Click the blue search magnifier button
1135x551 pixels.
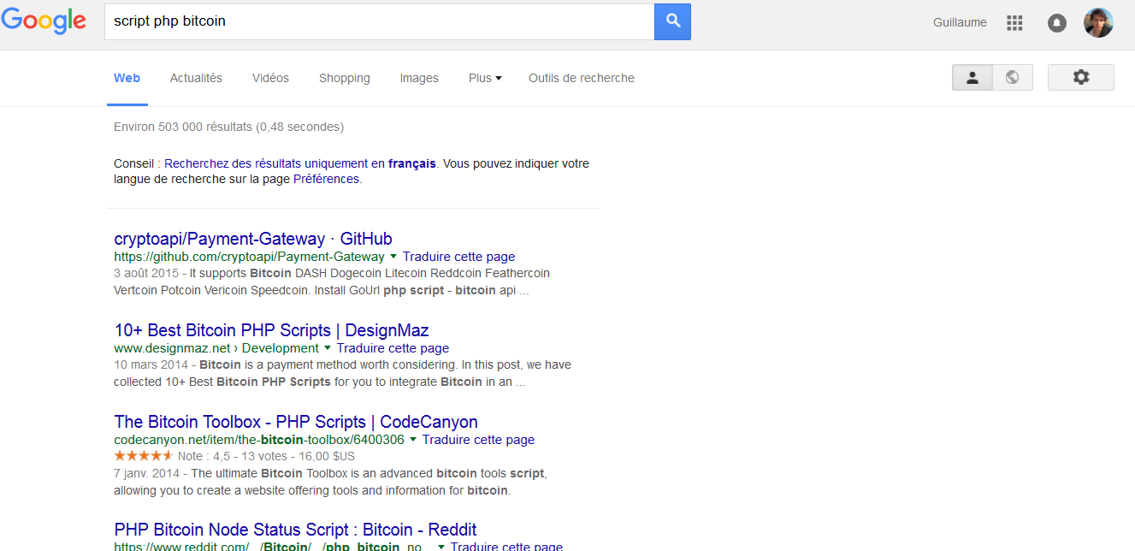coord(672,21)
